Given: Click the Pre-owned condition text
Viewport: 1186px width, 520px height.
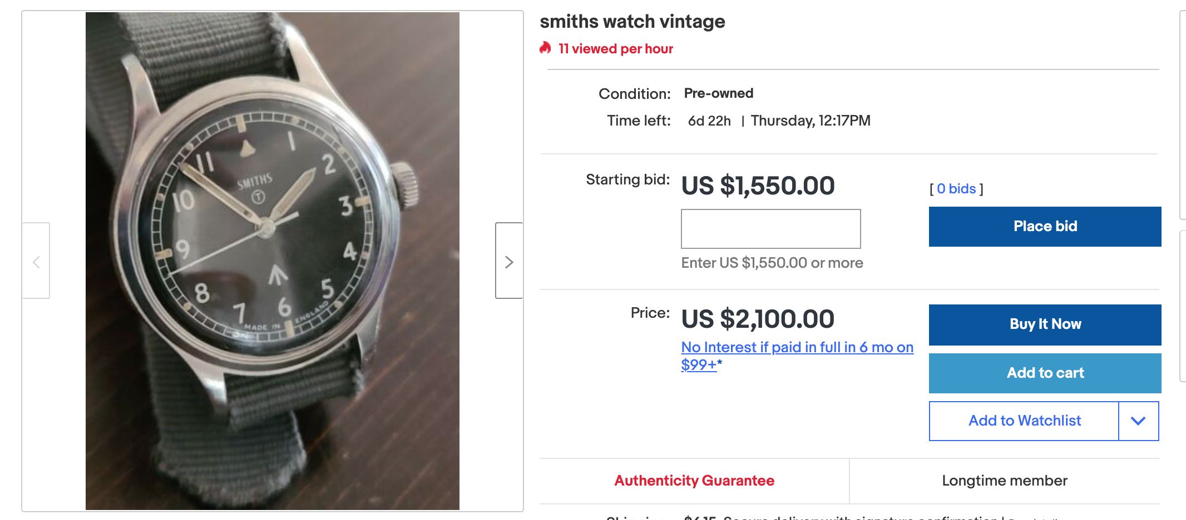Looking at the screenshot, I should click(x=718, y=93).
